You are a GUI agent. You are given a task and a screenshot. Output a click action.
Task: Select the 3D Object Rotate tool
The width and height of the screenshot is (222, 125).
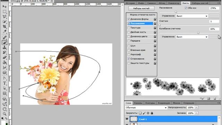[5, 99]
